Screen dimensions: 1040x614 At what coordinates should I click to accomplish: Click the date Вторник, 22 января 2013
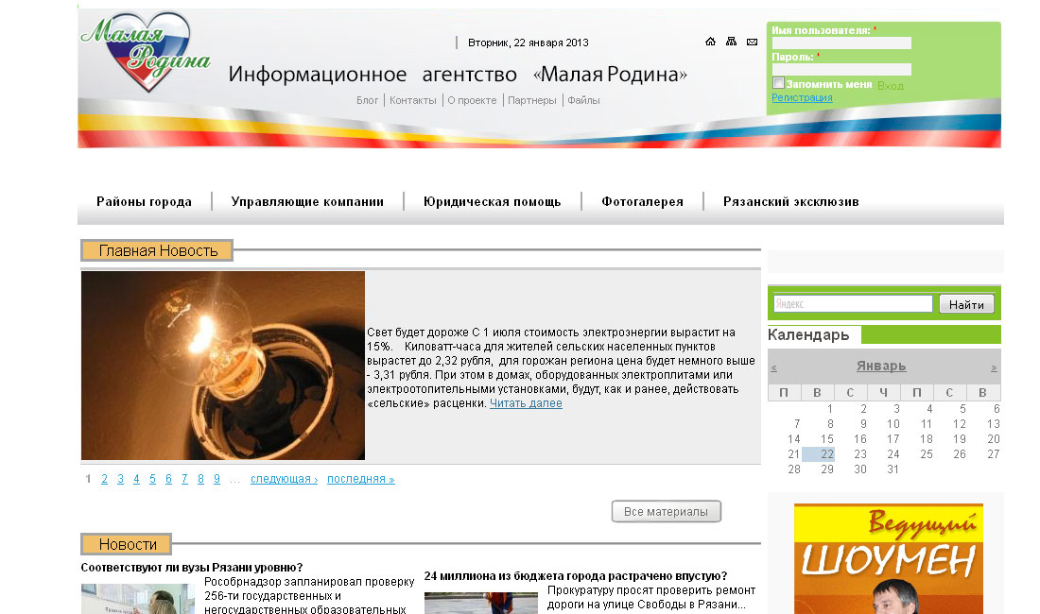[528, 43]
